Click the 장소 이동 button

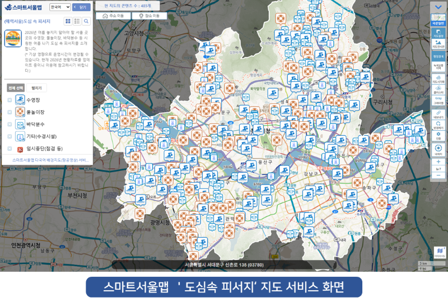(149, 16)
